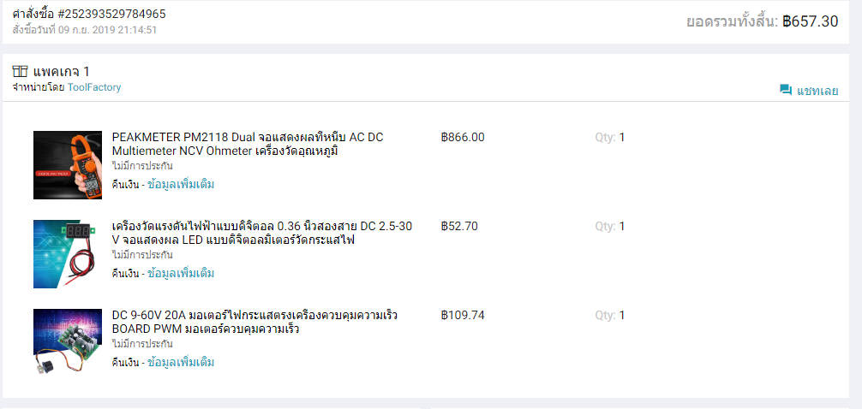The image size is (862, 409).
Task: Click the chat speech bubble icon
Action: [x=785, y=90]
